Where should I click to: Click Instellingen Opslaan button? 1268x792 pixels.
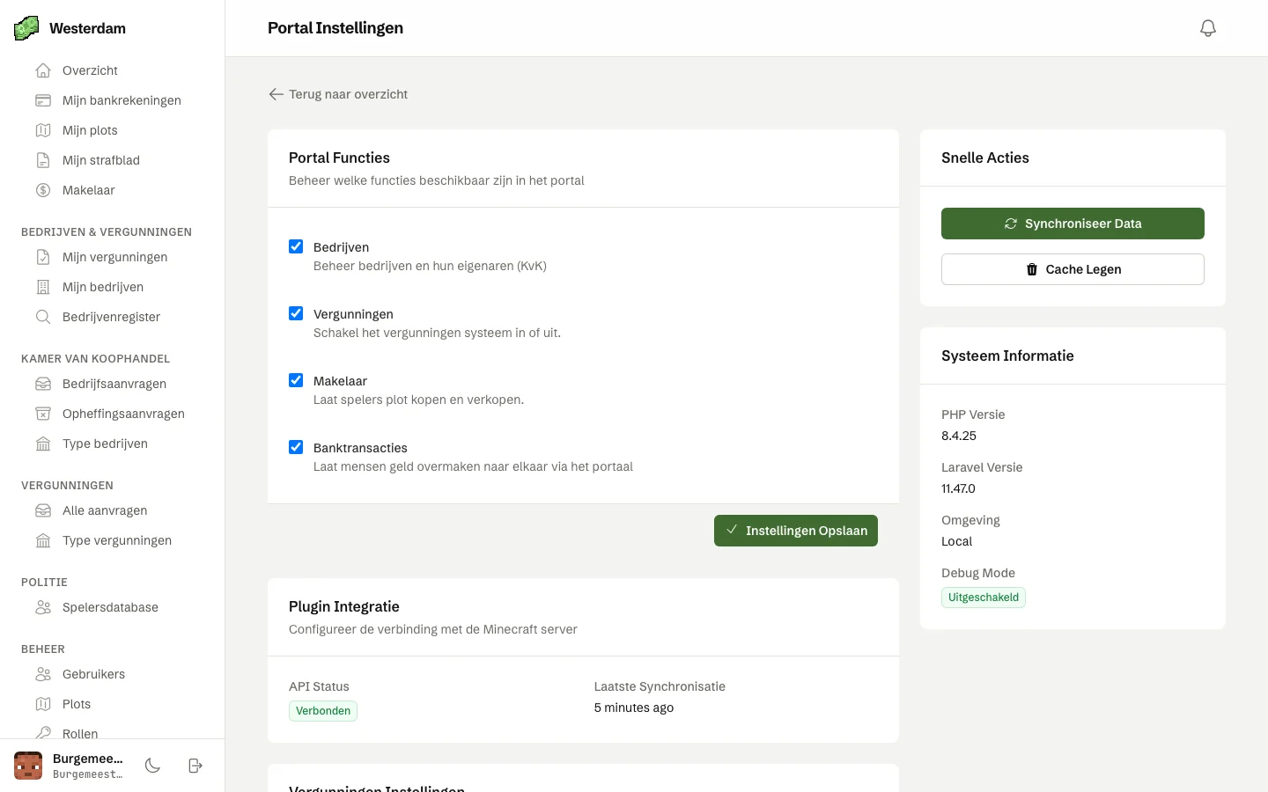796,531
